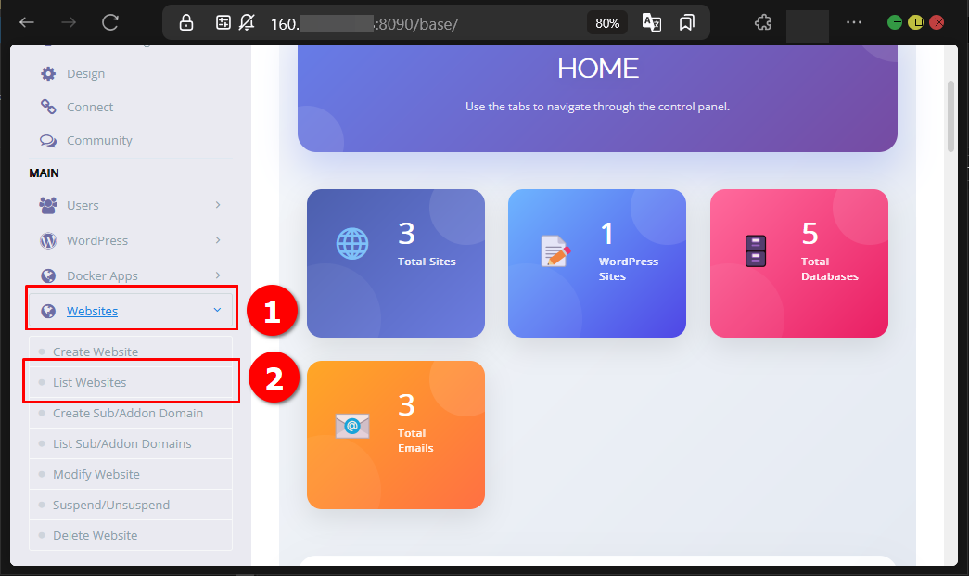
Task: Click the Websites globe icon in sidebar
Action: click(48, 311)
